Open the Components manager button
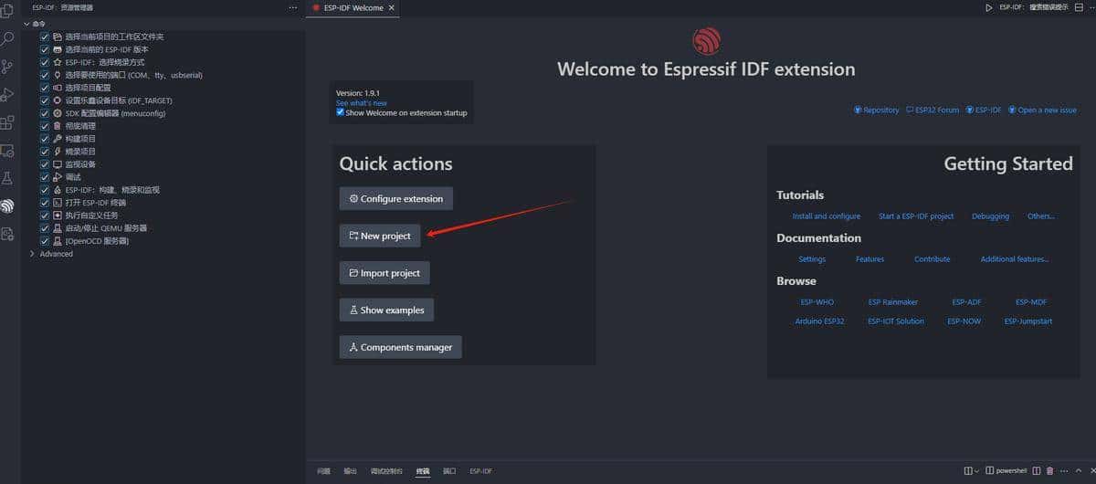 pos(400,347)
